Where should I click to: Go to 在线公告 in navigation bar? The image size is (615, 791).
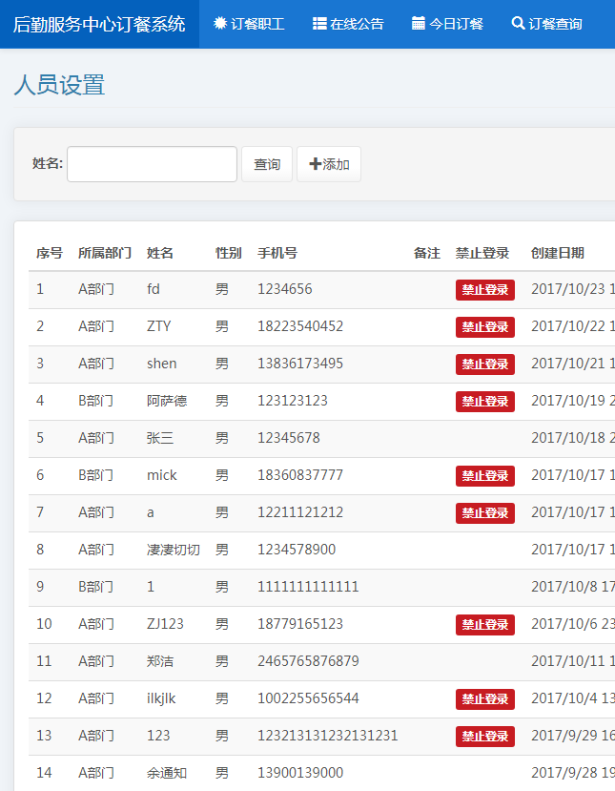point(348,24)
